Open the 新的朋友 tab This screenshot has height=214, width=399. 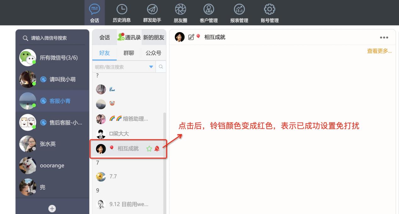(154, 37)
